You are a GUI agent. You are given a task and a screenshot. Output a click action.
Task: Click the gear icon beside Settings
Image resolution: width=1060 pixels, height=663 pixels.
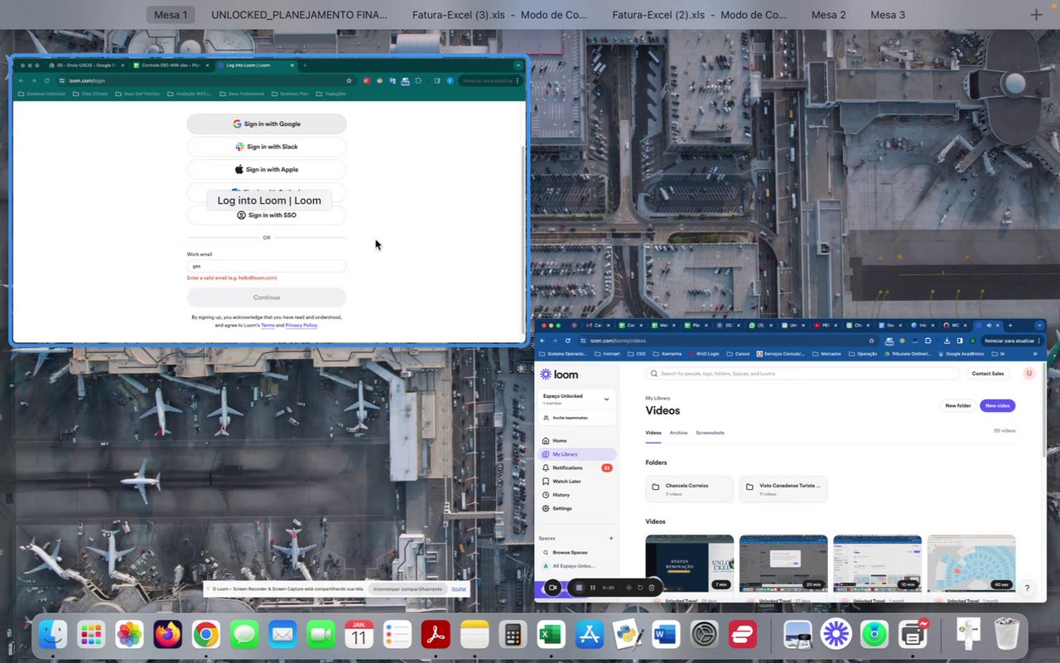point(546,509)
